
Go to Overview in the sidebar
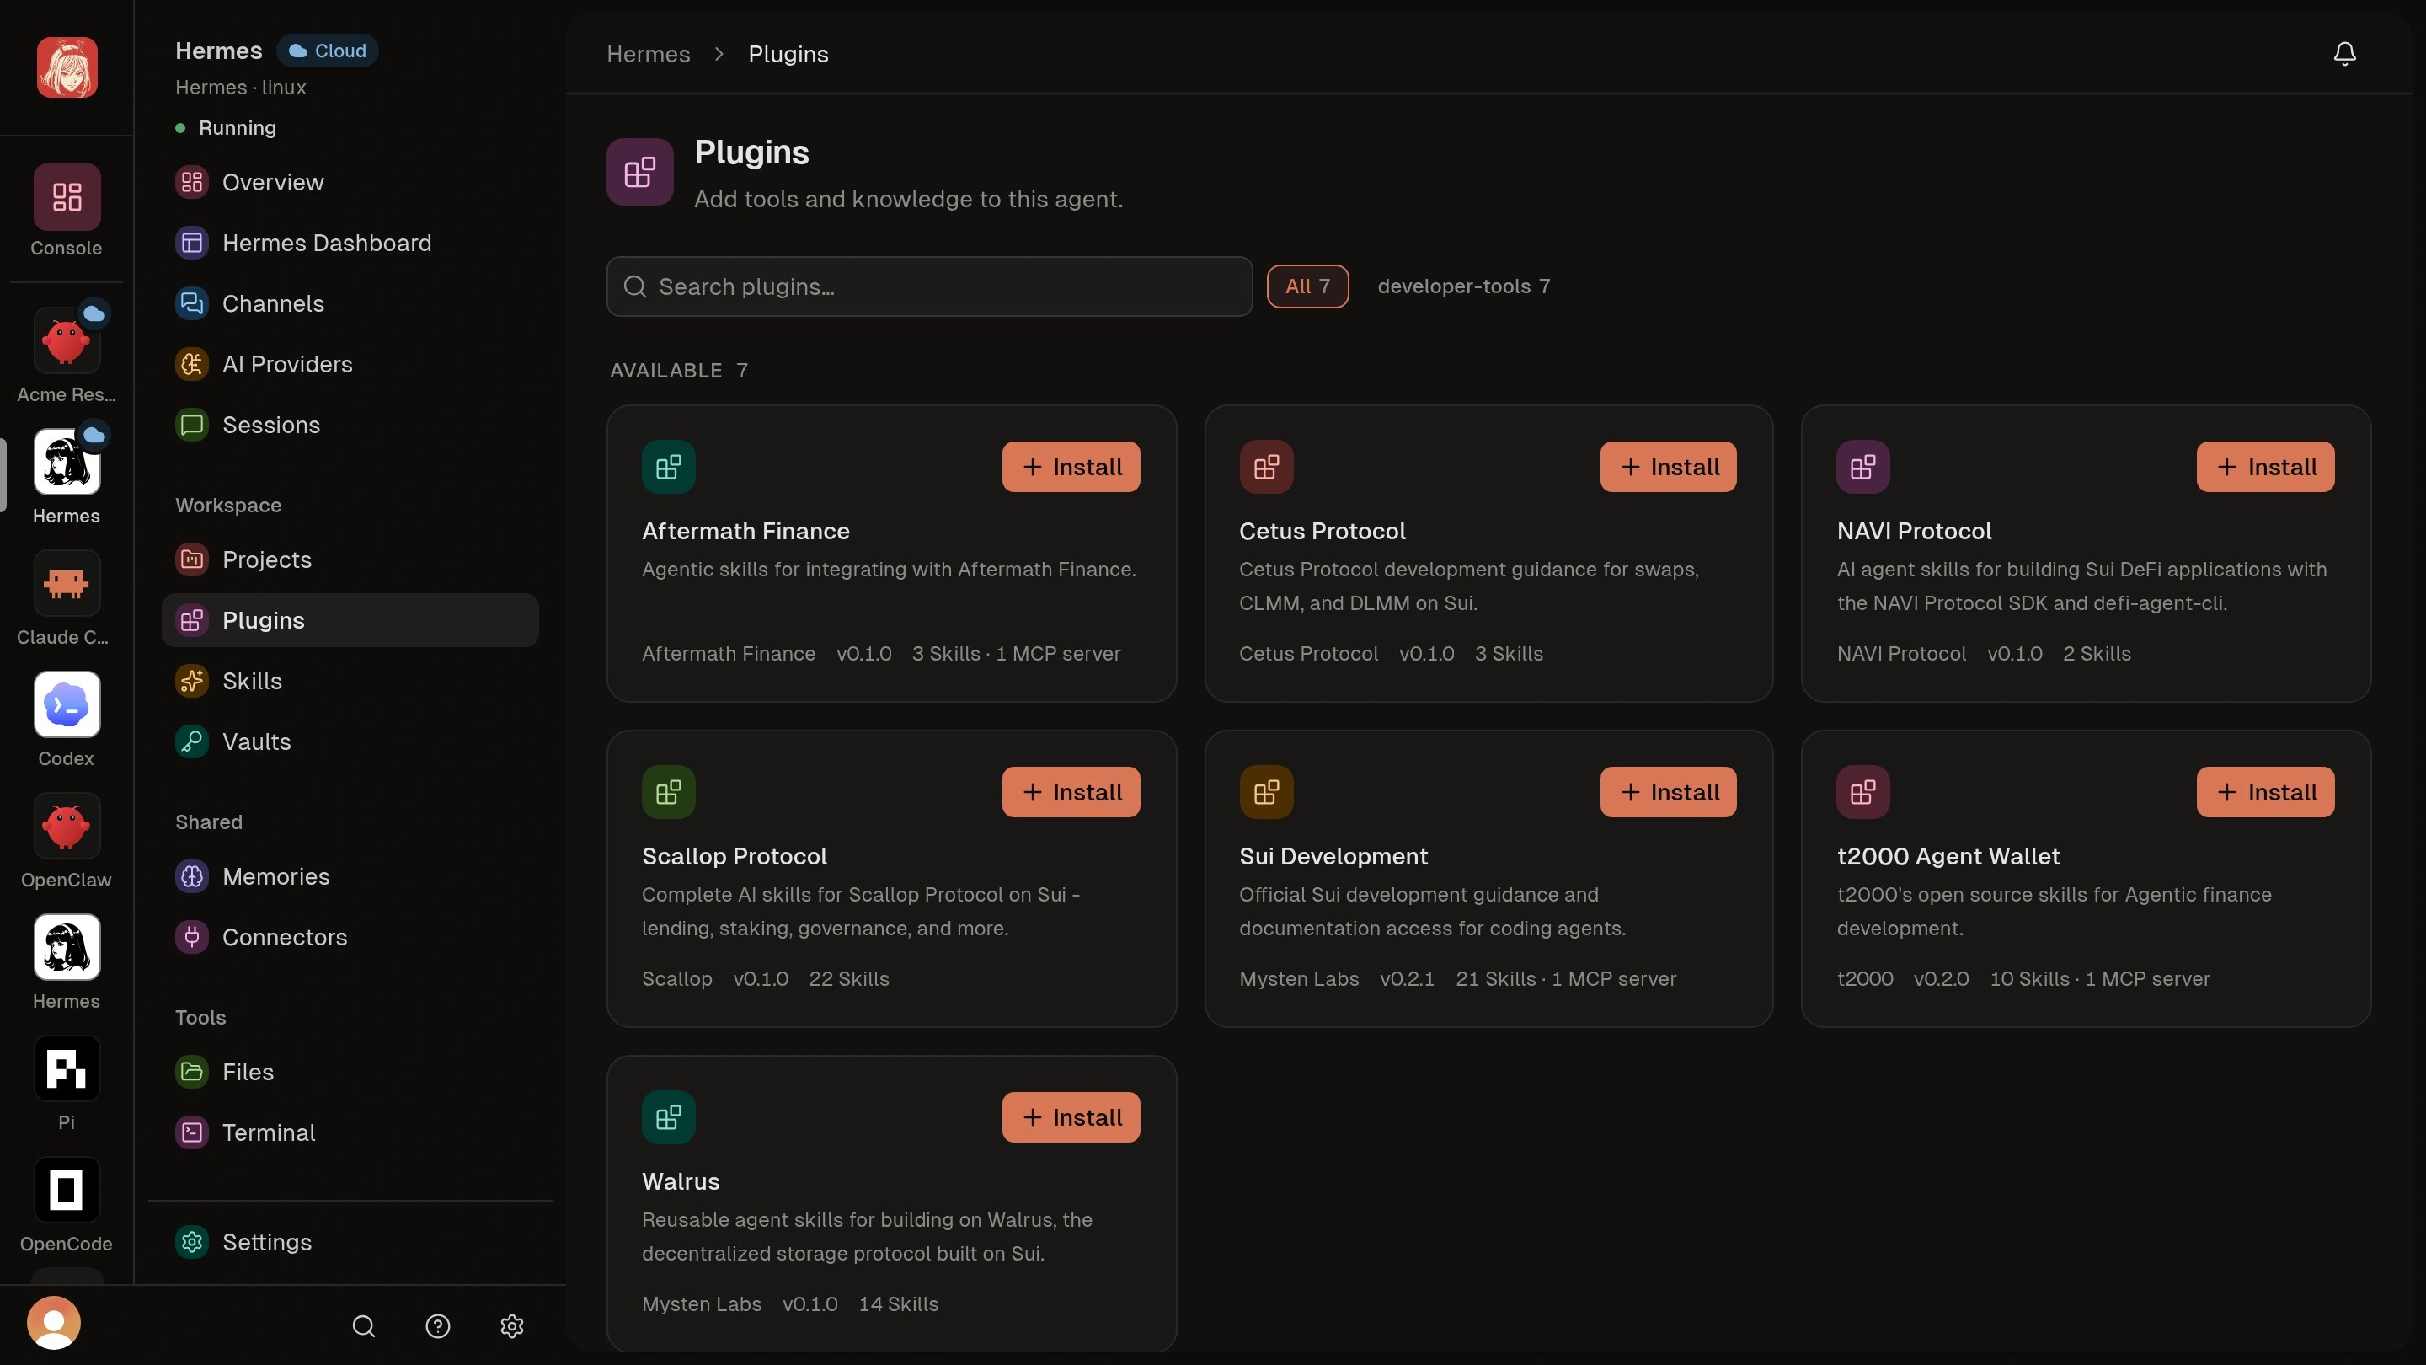click(x=350, y=182)
